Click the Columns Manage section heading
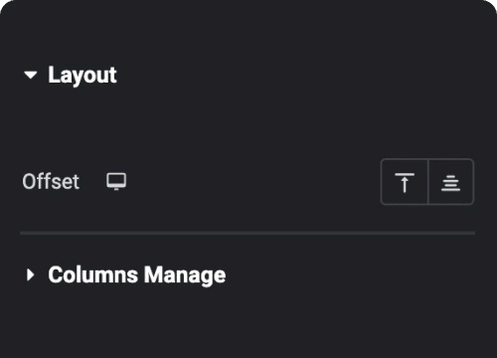Image resolution: width=497 pixels, height=358 pixels. (x=137, y=275)
